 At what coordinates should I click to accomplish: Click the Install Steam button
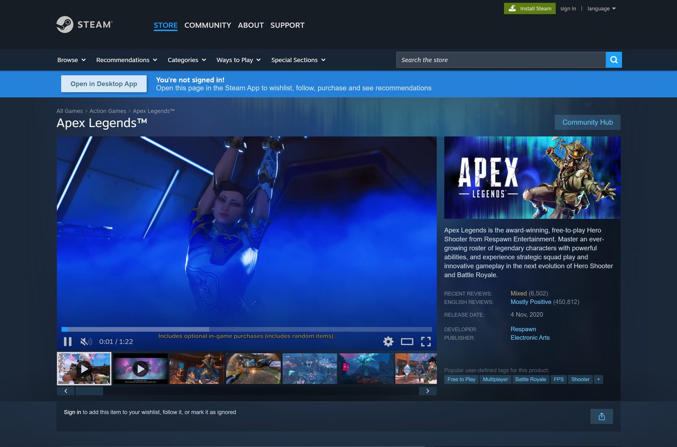(529, 8)
